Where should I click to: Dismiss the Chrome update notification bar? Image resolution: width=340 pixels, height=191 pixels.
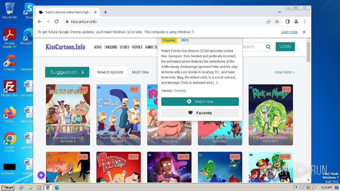[304, 32]
